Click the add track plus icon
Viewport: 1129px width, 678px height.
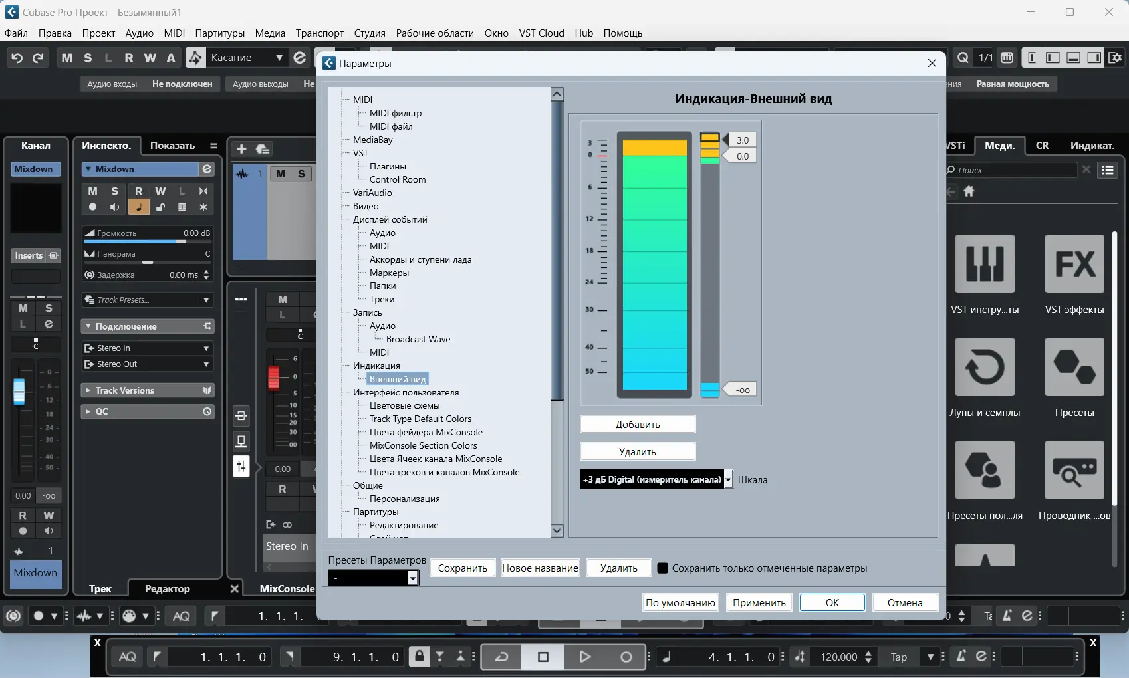click(241, 149)
